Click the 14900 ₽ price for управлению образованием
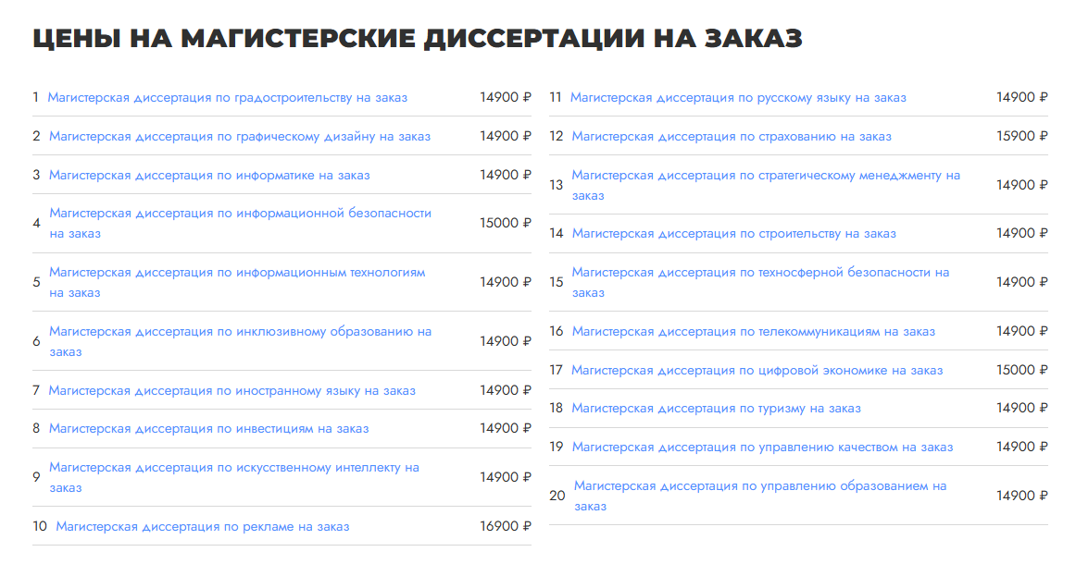The image size is (1076, 564). tap(1021, 497)
